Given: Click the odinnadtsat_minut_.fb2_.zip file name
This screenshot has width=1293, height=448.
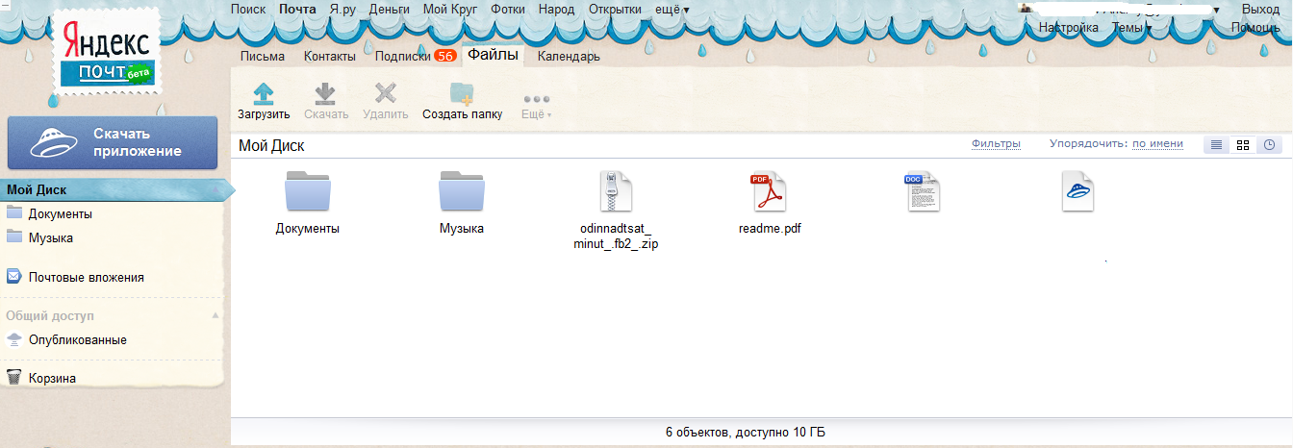Looking at the screenshot, I should pyautogui.click(x=616, y=236).
